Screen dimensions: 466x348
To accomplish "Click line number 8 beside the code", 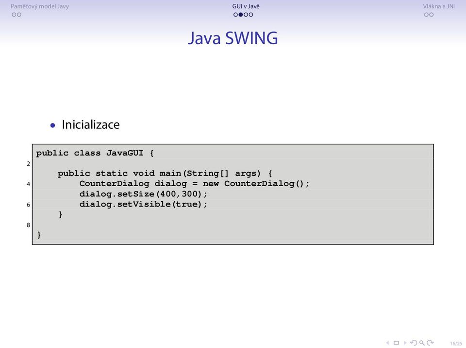I will [29, 225].
